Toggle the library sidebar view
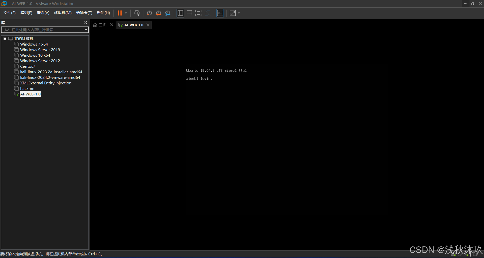 point(180,13)
